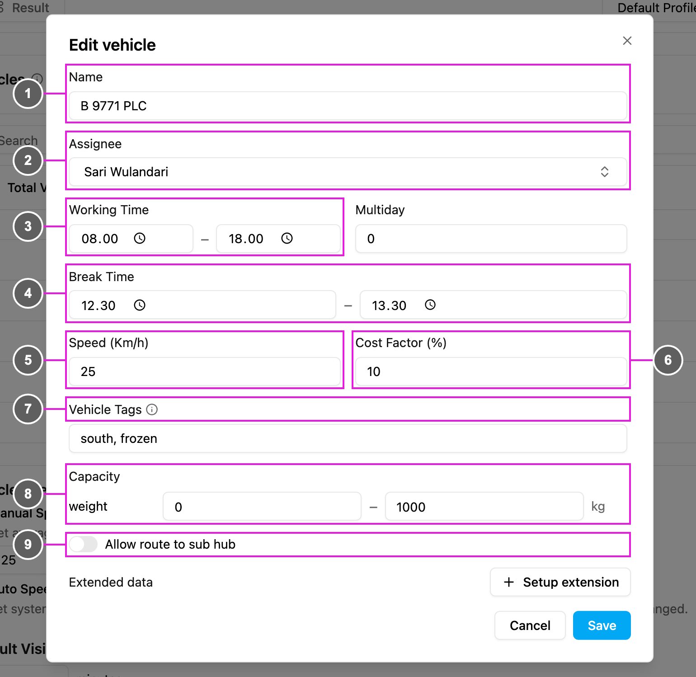Click the Name field containing B 9771 PLC
The height and width of the screenshot is (677, 696).
pos(348,106)
